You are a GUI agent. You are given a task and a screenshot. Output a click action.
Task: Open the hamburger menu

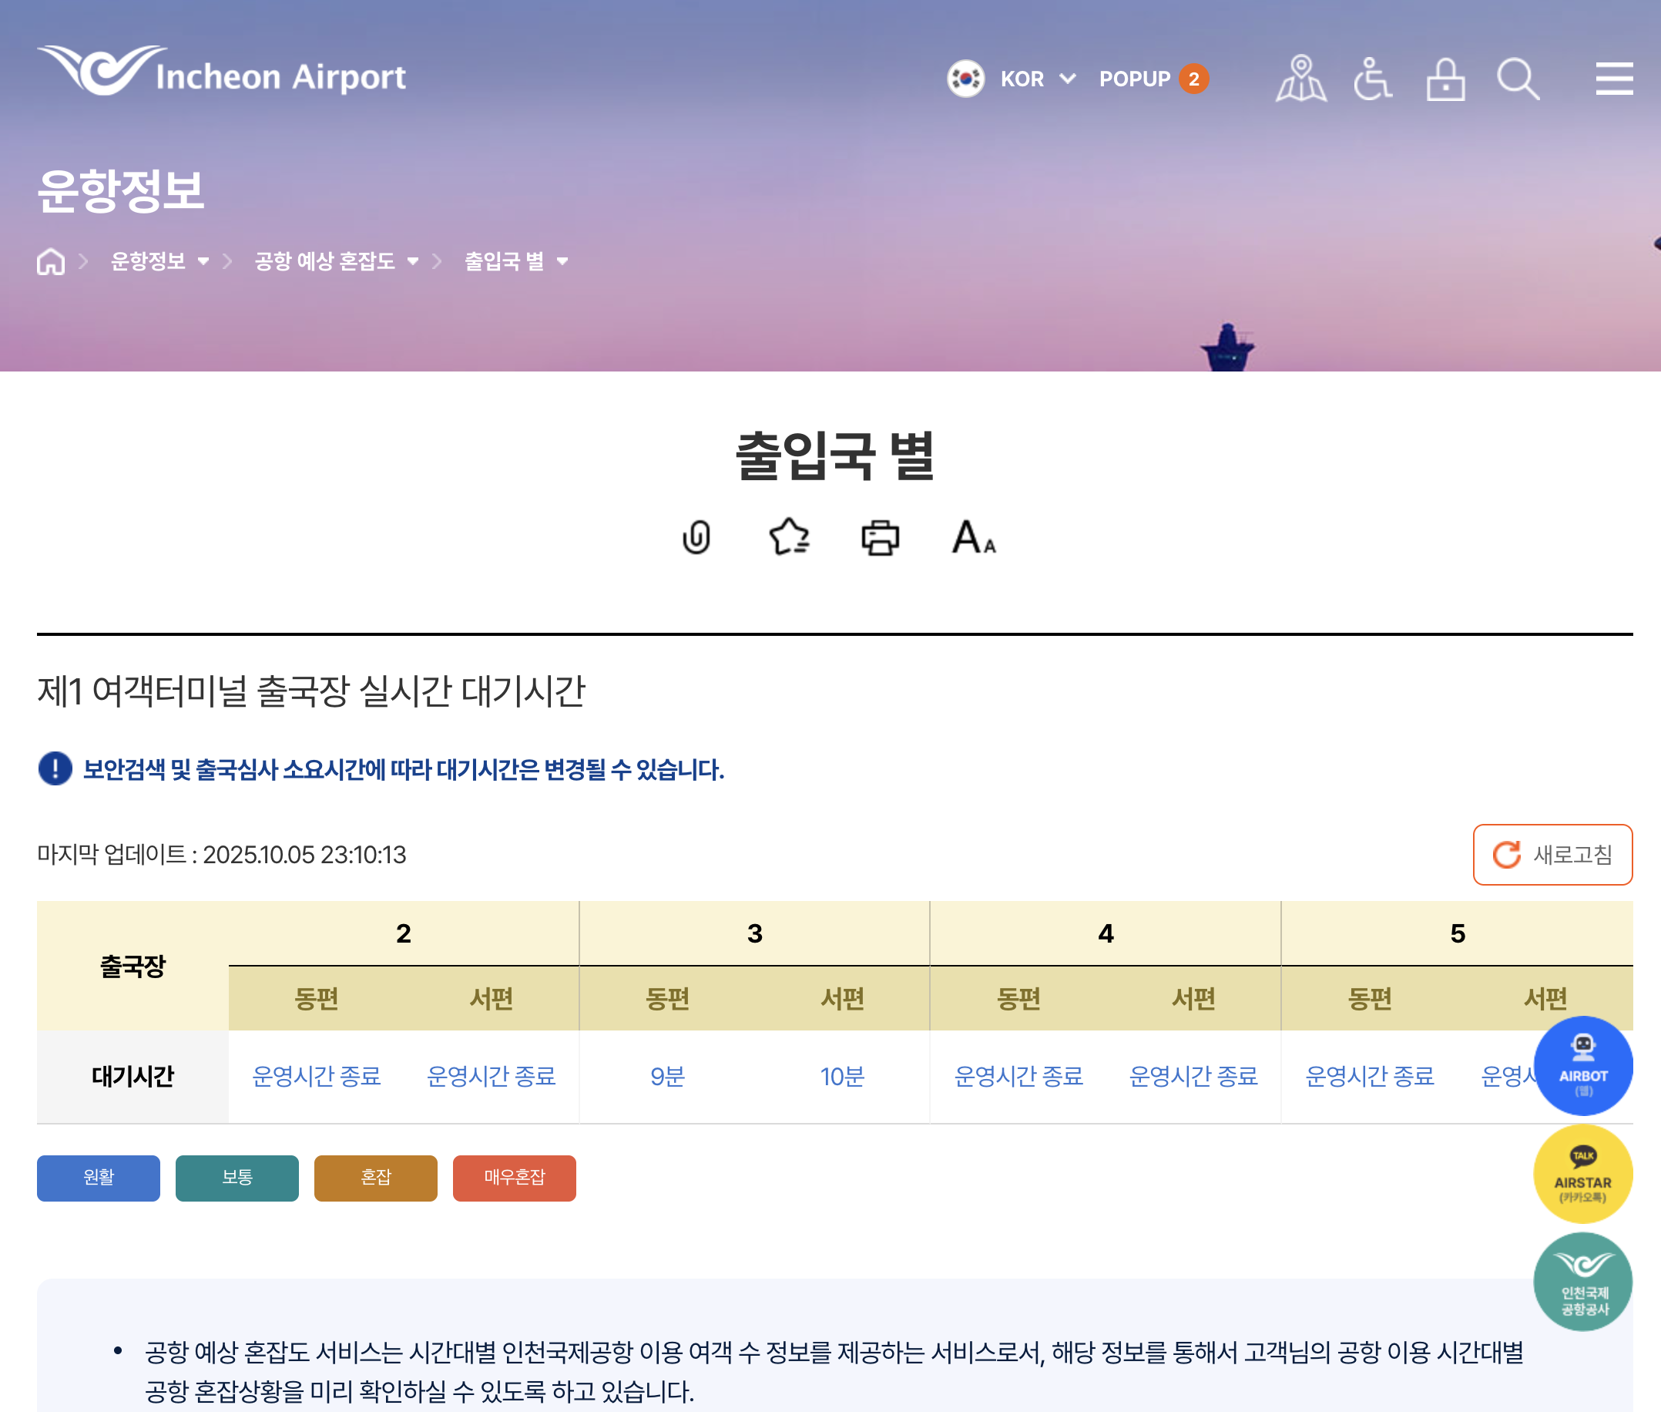[1614, 79]
